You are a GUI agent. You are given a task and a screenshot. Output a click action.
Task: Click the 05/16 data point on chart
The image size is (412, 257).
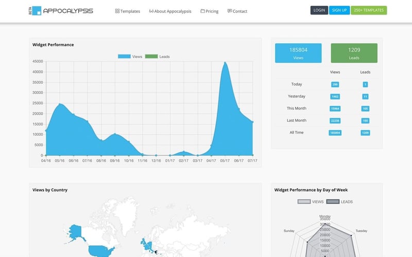60,104
